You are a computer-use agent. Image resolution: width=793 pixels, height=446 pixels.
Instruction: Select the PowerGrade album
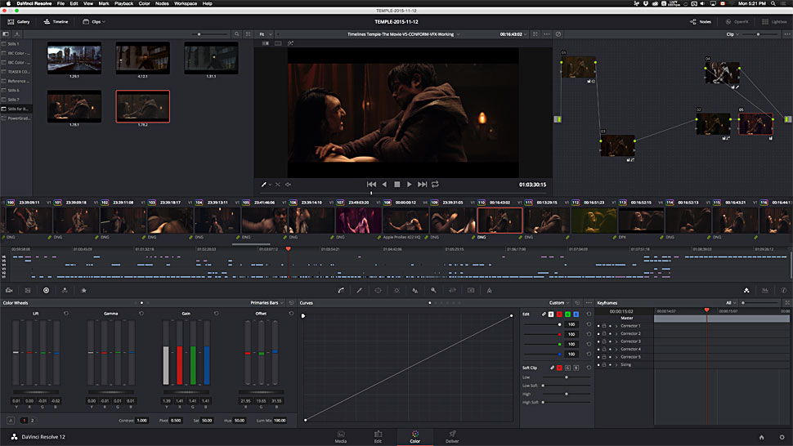tap(16, 118)
